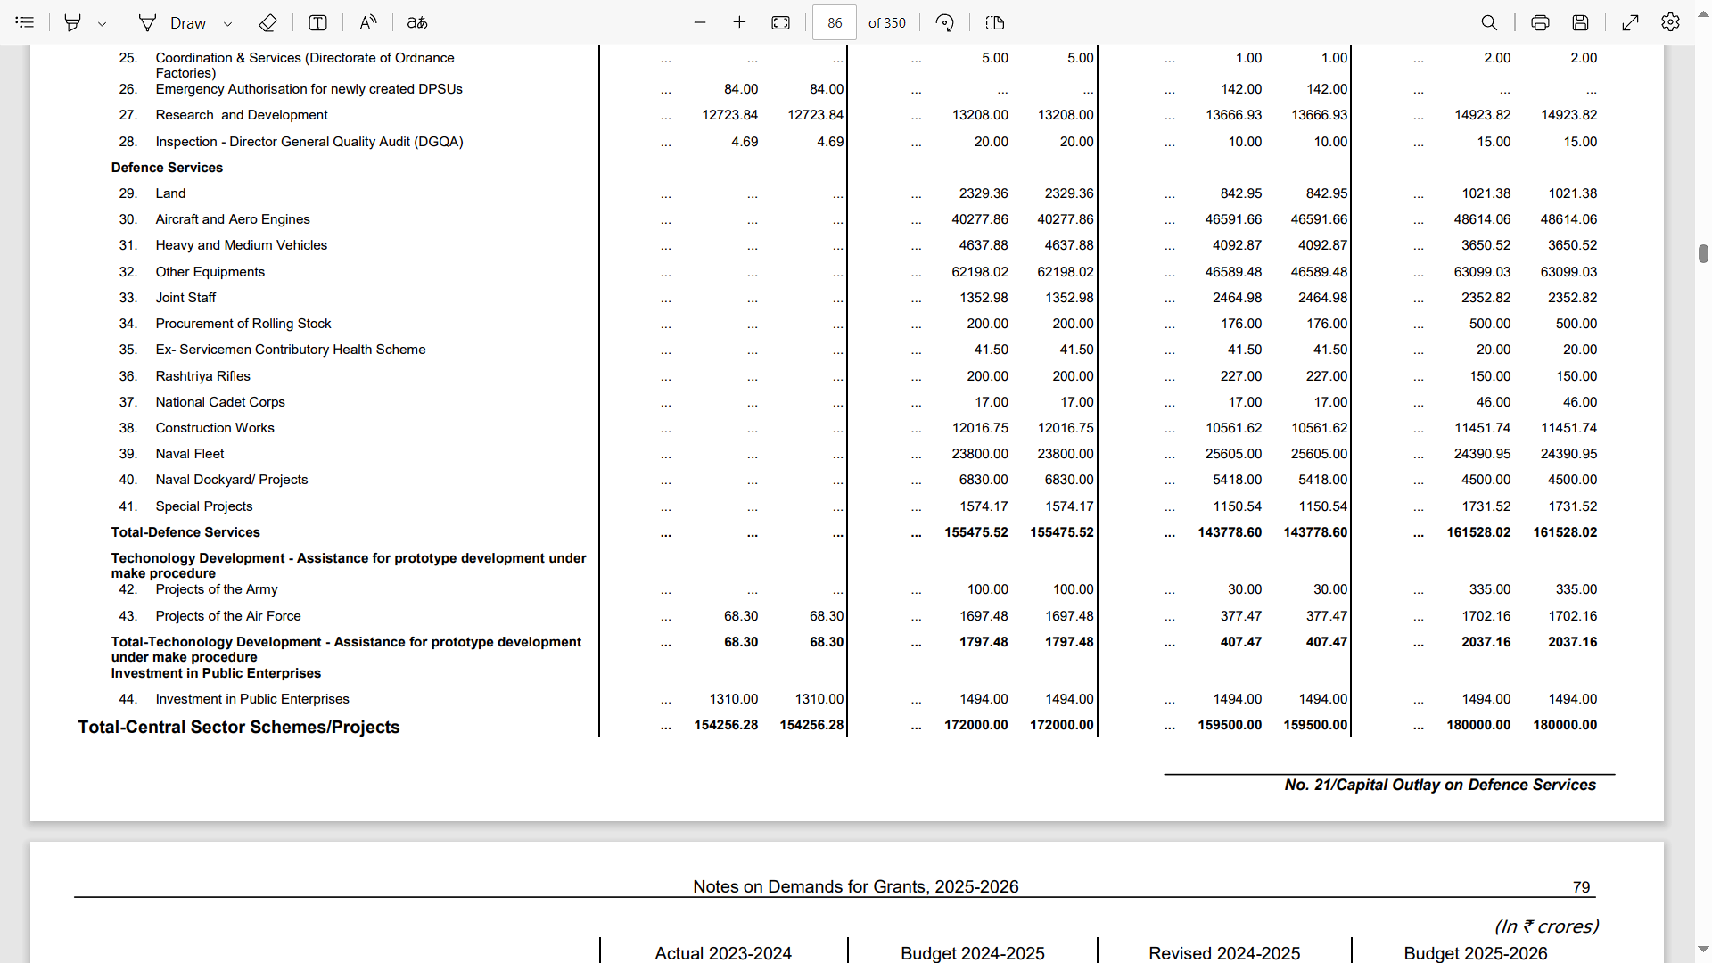Click the 'Revised 2024-2025' column header
The width and height of the screenshot is (1712, 963).
(1224, 953)
